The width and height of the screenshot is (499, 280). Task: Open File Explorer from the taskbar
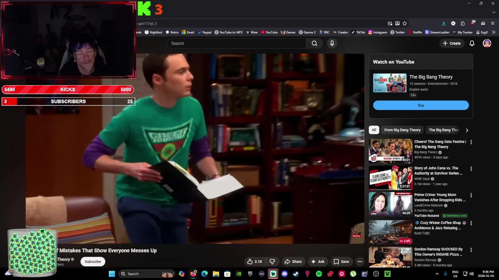tap(216, 274)
